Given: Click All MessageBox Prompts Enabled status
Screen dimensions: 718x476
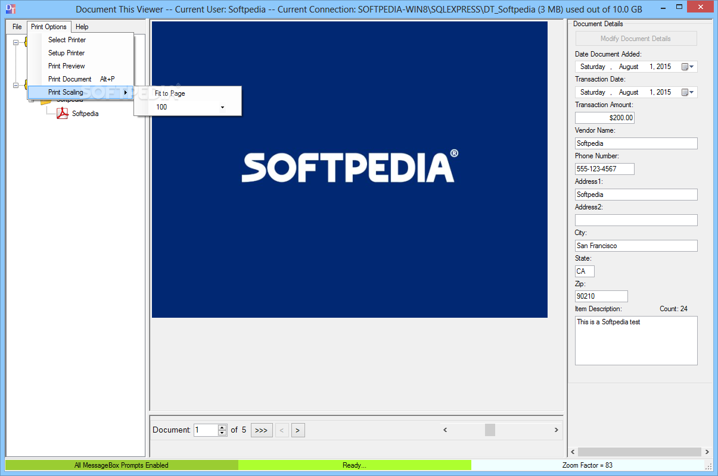Looking at the screenshot, I should pos(122,465).
